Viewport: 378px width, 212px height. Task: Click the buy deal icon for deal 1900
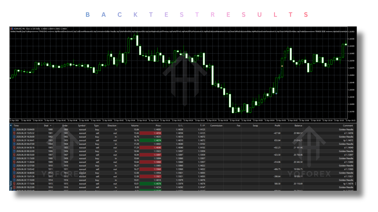pyautogui.click(x=14, y=130)
